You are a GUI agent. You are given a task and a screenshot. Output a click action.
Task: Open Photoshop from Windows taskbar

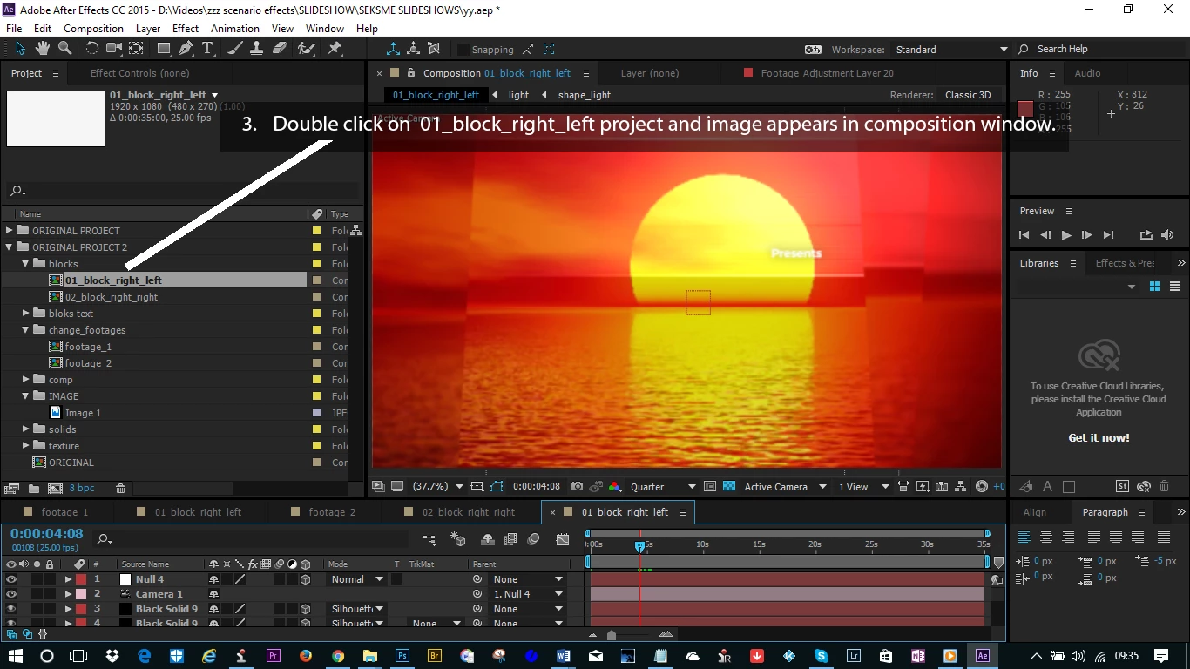[402, 655]
